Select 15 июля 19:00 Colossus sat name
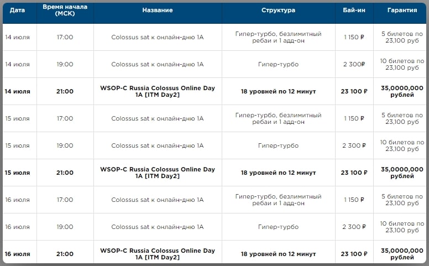The image size is (429, 266). click(158, 145)
